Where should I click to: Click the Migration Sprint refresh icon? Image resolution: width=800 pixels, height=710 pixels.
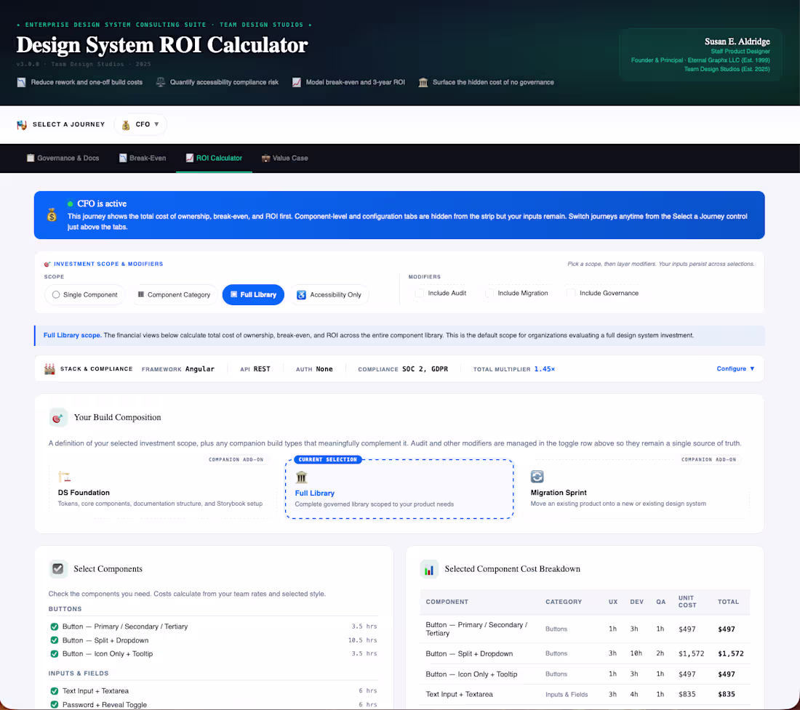tap(537, 477)
